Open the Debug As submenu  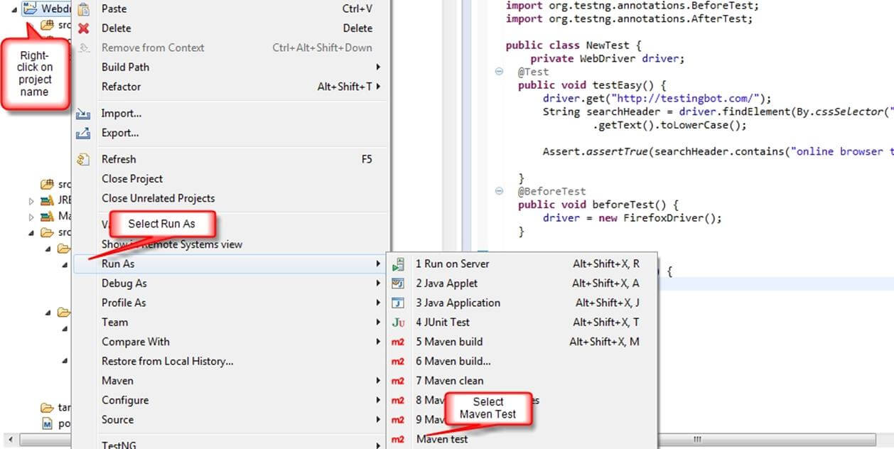pos(124,283)
